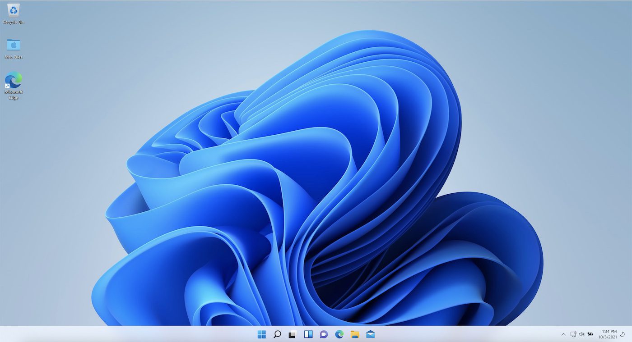Open the Mail app
The width and height of the screenshot is (632, 342).
pos(371,334)
